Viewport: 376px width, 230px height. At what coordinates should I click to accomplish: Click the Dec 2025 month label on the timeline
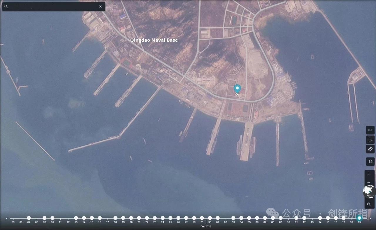(x=206, y=226)
